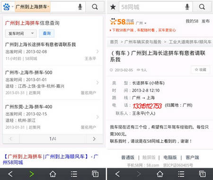Viewport: 213px width, 180px height.
Task: Open 发车时间 dropdown
Action: [x=21, y=33]
